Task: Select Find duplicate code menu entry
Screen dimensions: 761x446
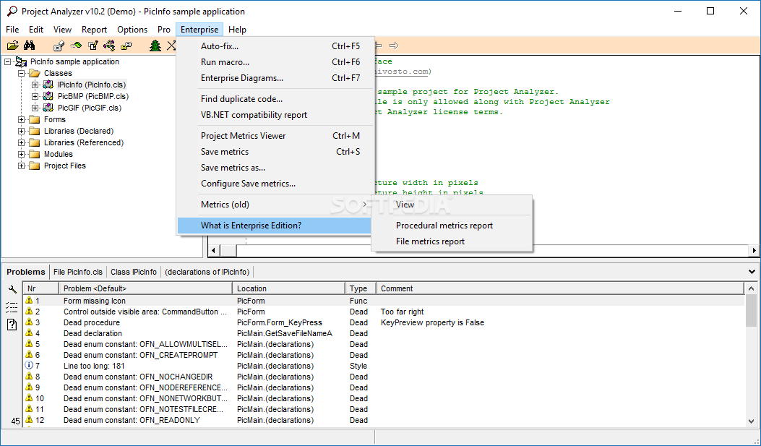Action: click(275, 99)
